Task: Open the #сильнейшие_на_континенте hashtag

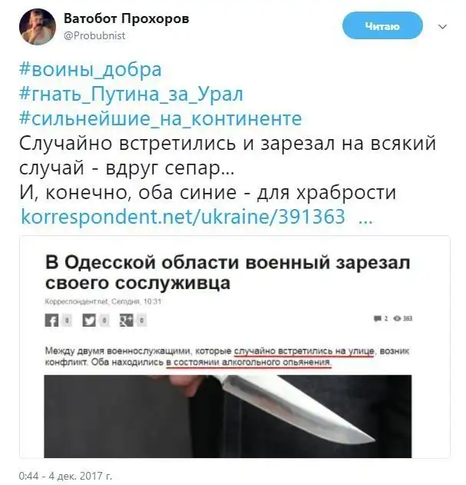Action: coord(160,118)
